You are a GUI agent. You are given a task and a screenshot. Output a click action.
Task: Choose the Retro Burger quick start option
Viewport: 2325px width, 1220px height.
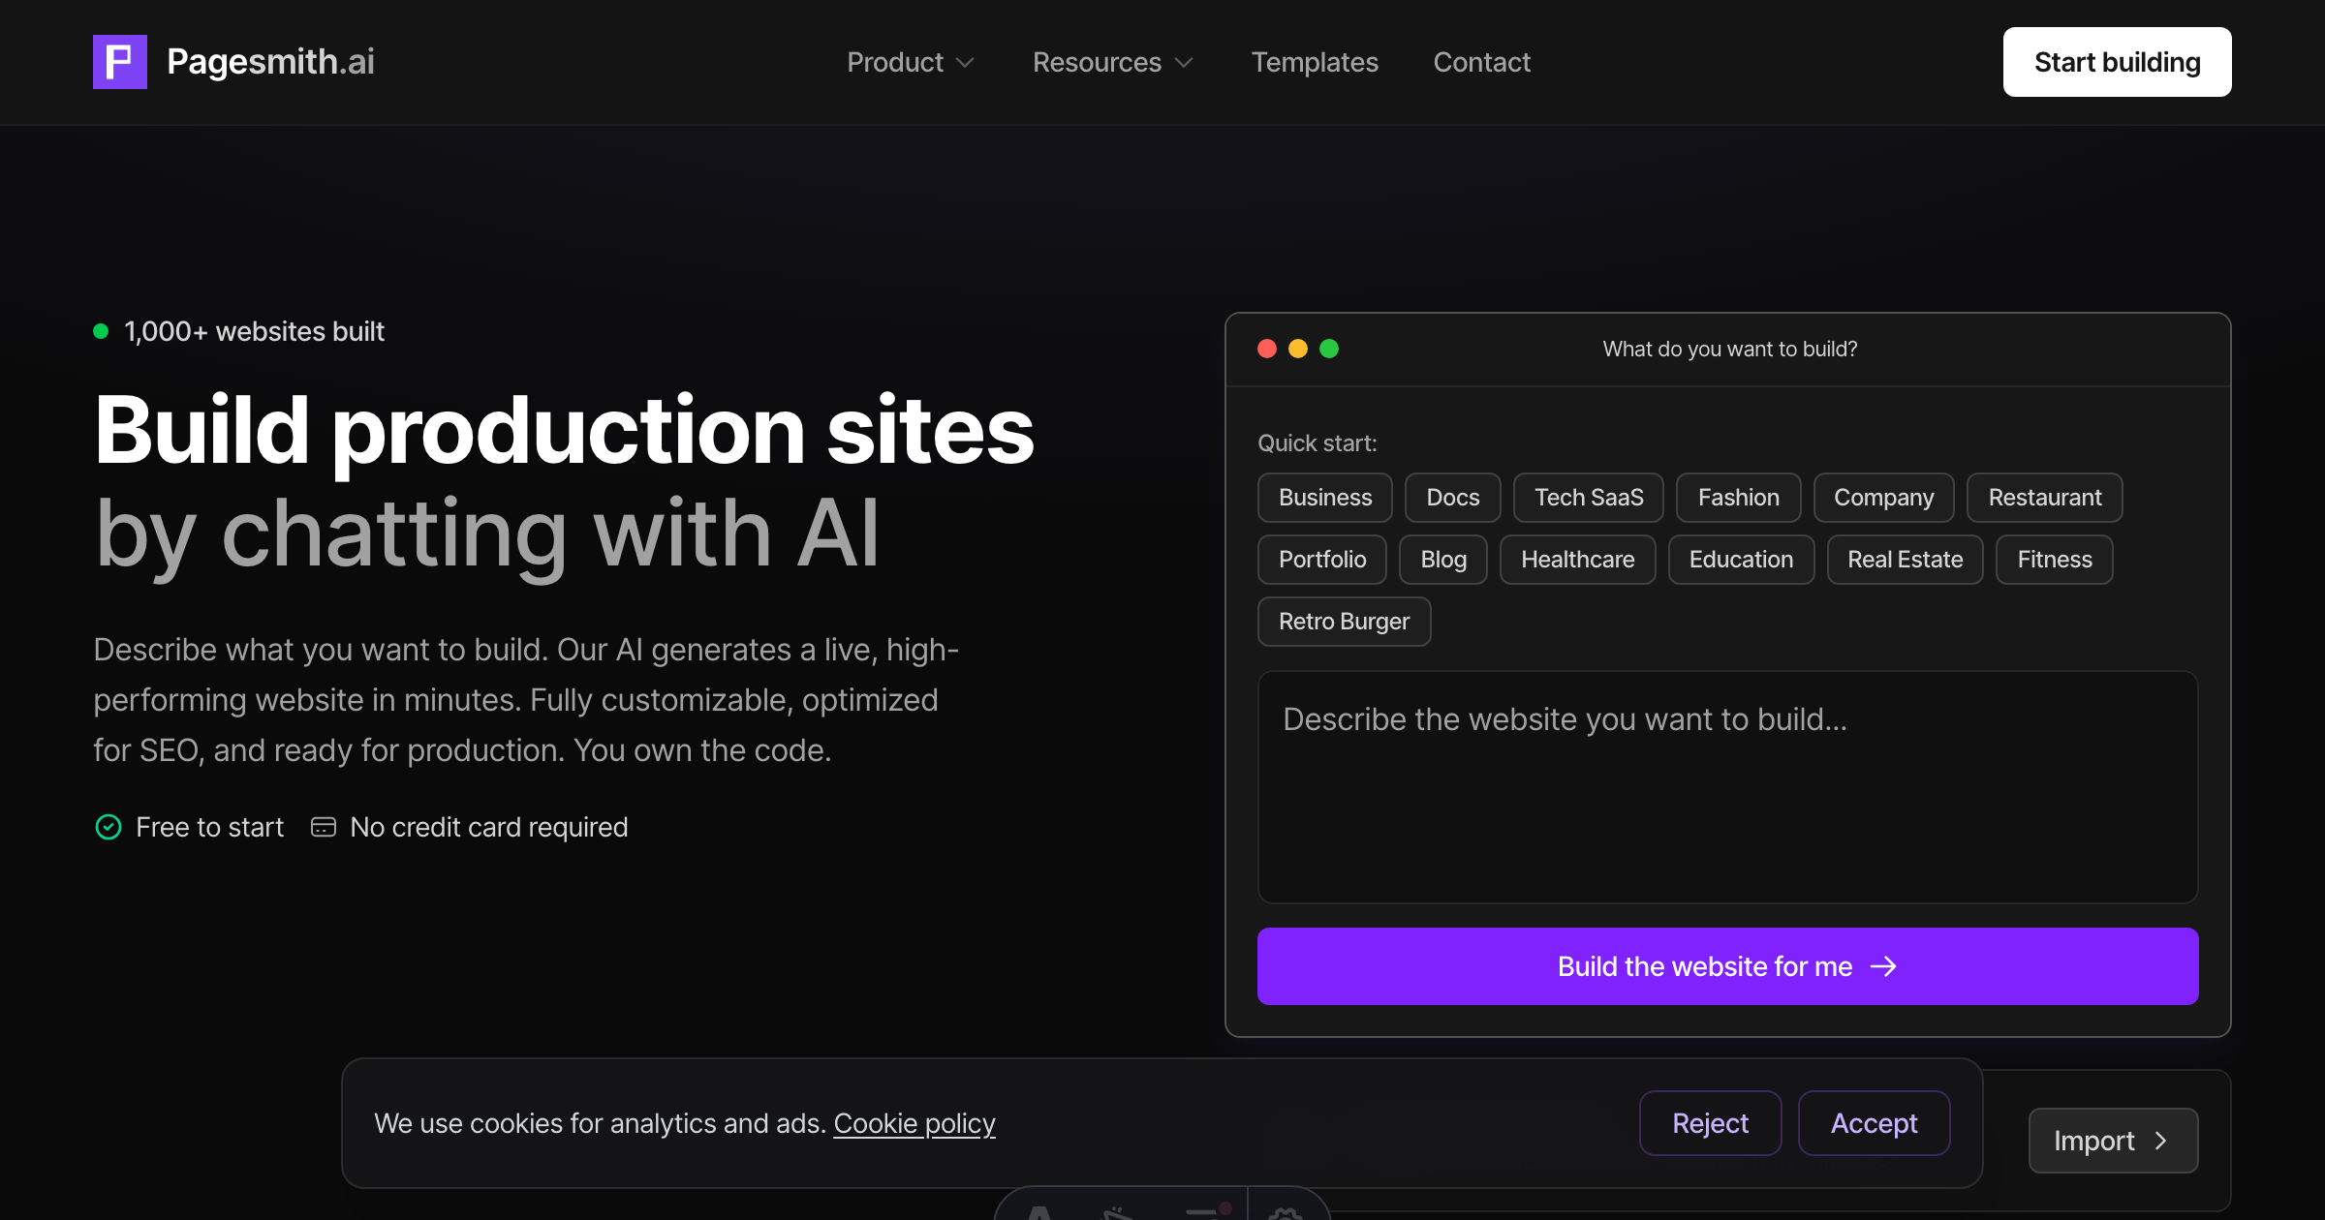tap(1344, 622)
